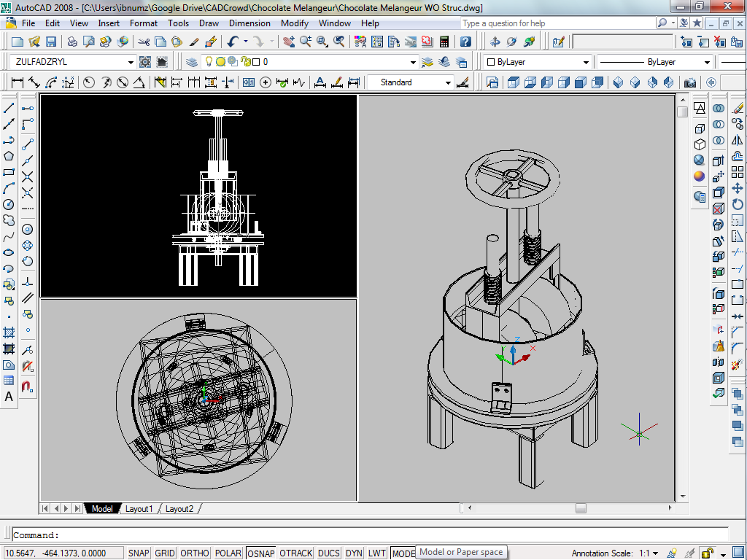This screenshot has height=560, width=747.
Task: Open the Layer Properties Manager
Action: (x=192, y=62)
